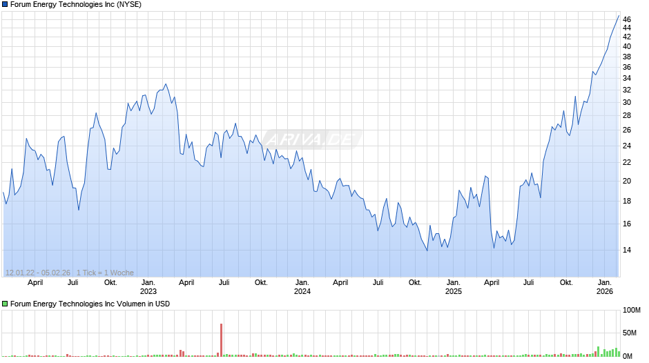Click the price axis value '36'
This screenshot has height=363, width=649.
627,67
